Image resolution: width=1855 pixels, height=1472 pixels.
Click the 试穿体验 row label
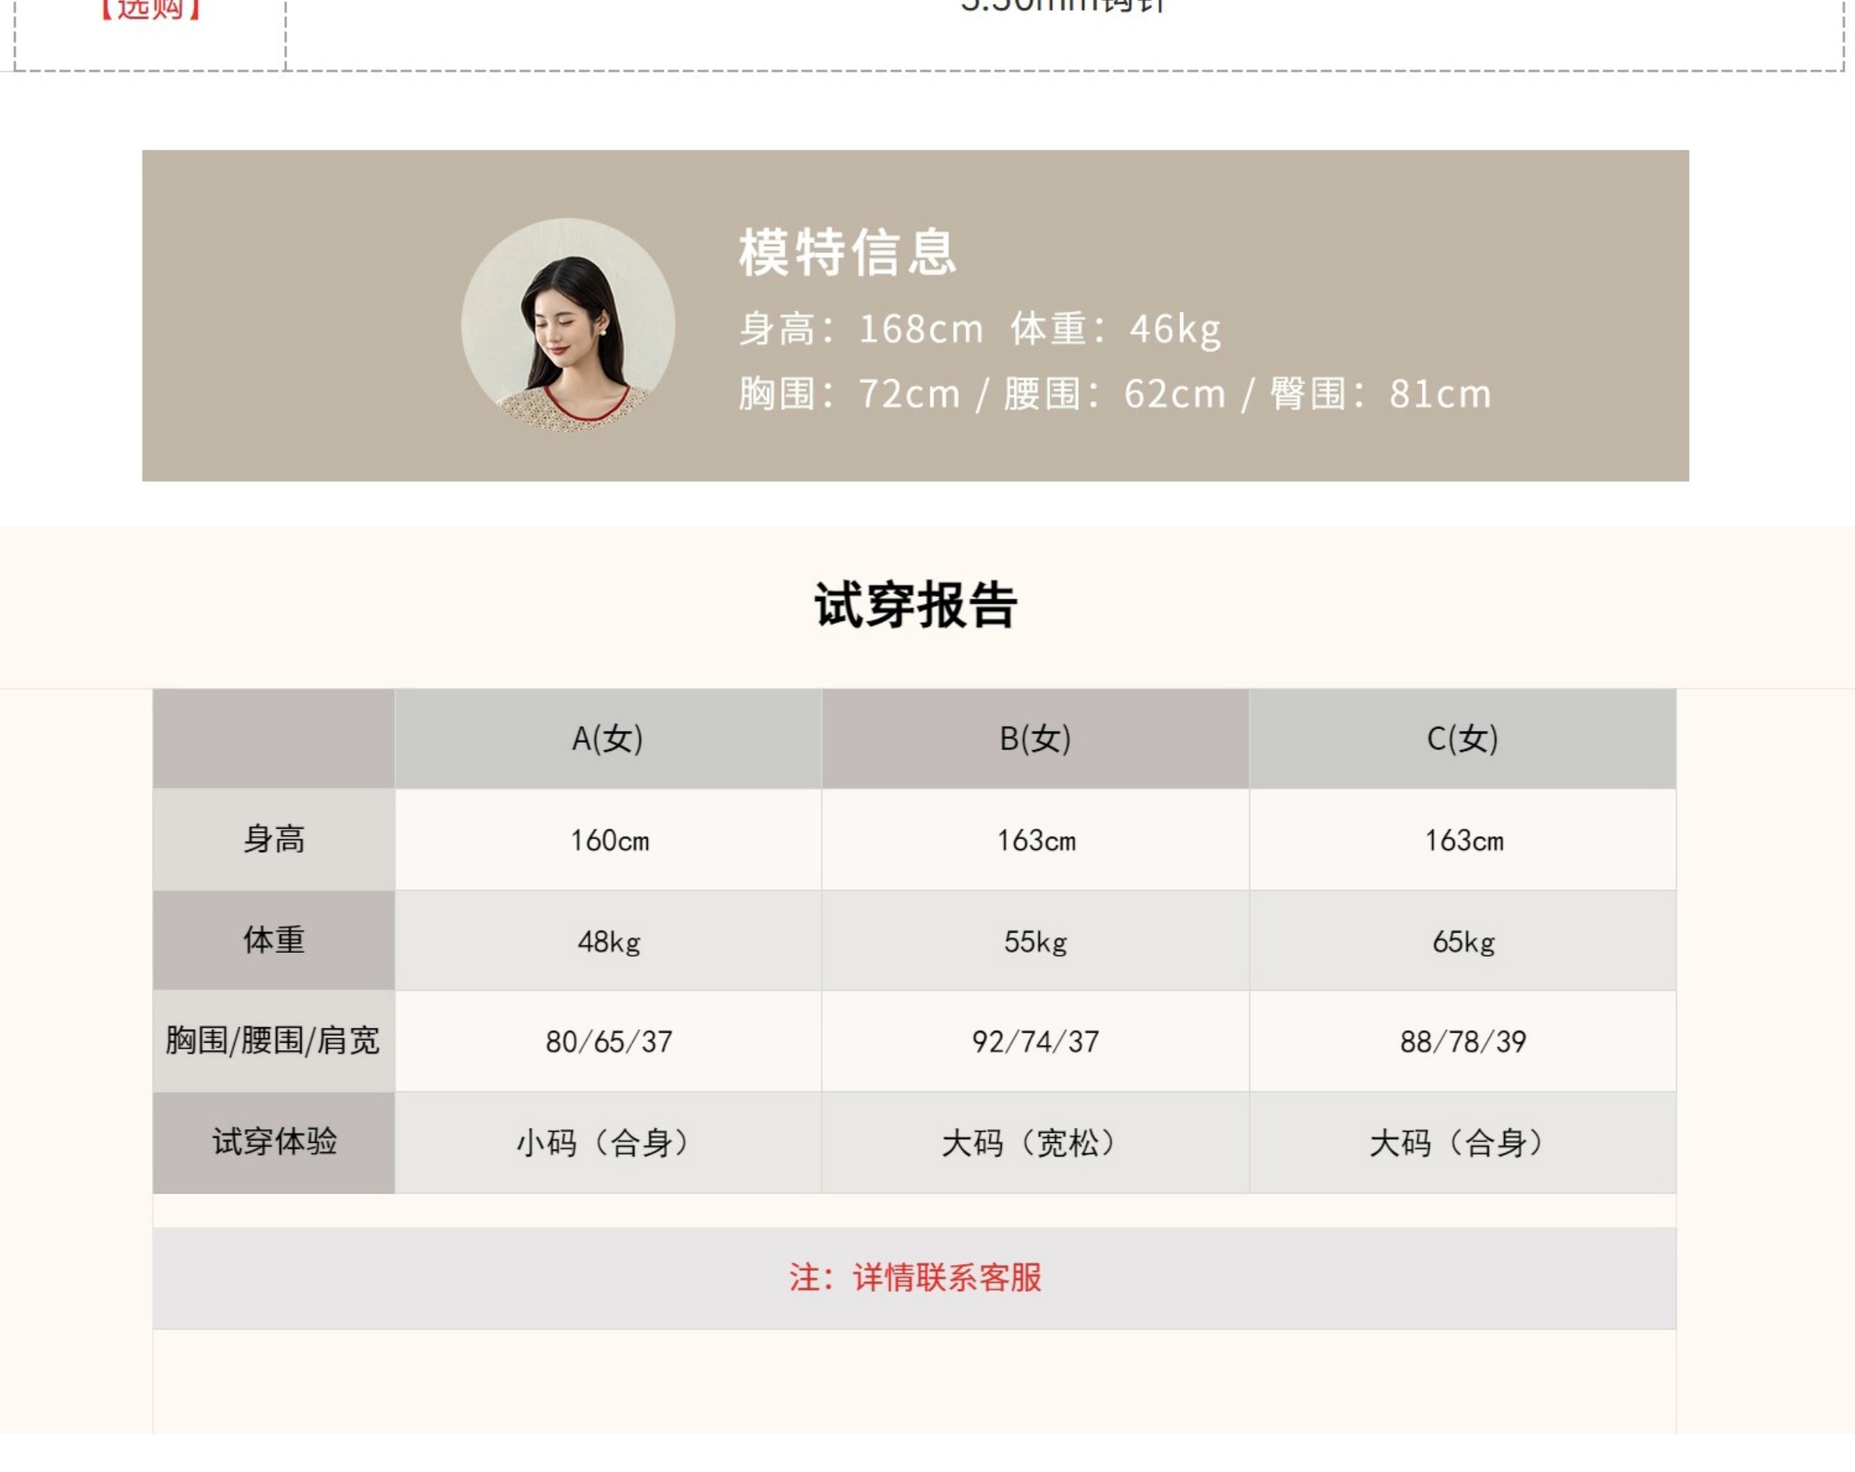[x=274, y=1141]
